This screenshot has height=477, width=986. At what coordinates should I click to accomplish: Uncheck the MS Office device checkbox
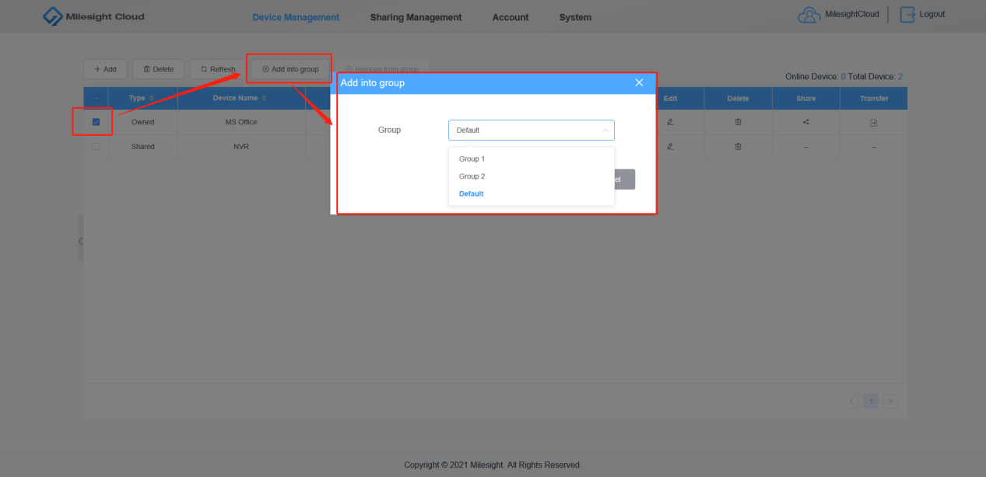click(x=96, y=122)
